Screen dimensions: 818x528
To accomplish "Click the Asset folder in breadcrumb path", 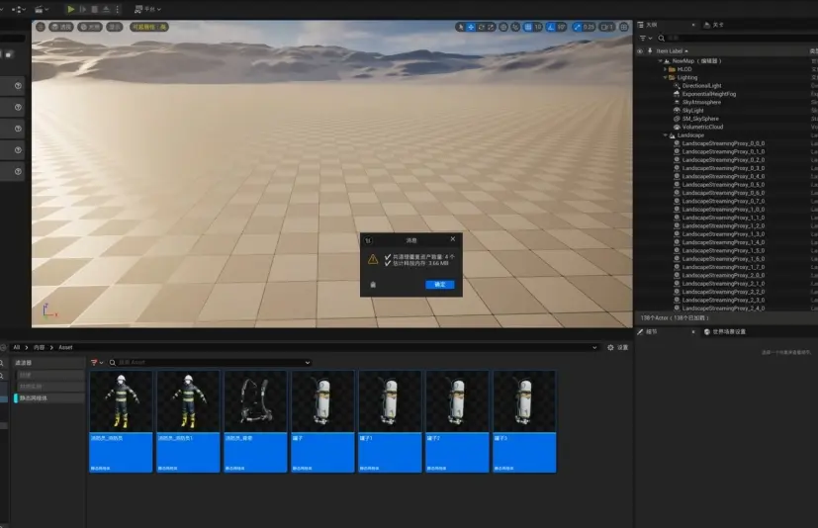I will point(65,347).
